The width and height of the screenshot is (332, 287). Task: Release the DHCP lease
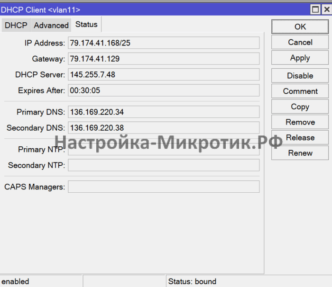(300, 137)
